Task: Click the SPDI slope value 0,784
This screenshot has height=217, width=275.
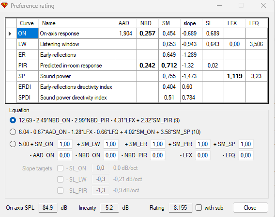Action: (x=191, y=98)
